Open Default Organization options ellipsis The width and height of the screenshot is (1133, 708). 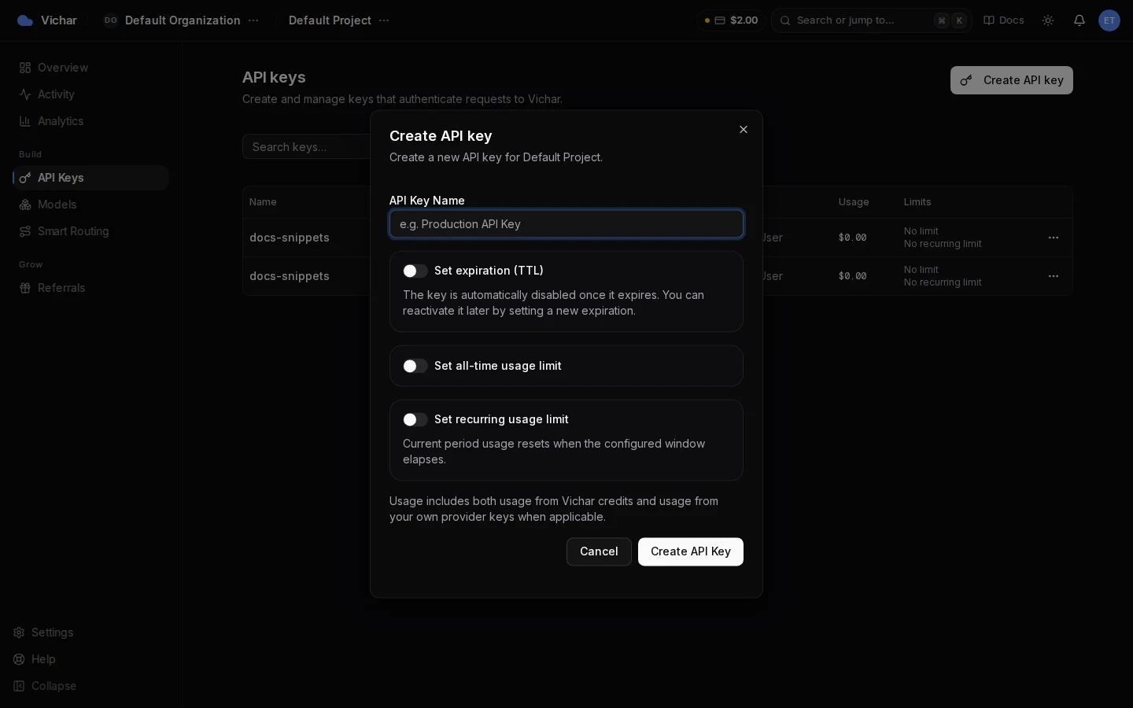tap(253, 20)
